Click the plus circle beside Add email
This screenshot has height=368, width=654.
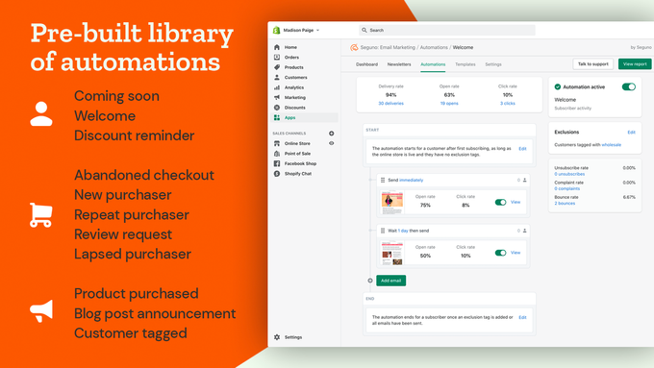pos(370,281)
